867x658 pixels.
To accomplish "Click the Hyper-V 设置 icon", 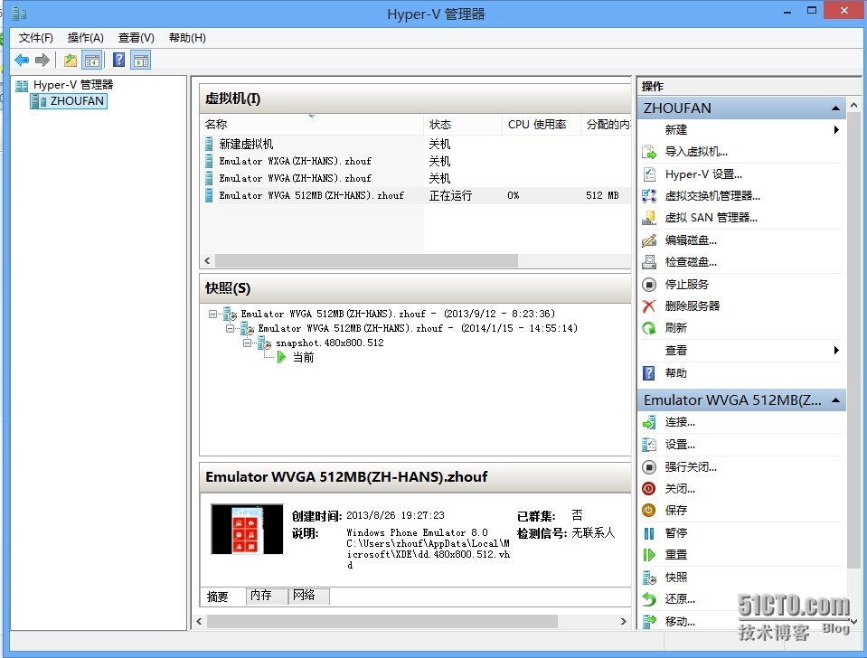I will pyautogui.click(x=648, y=174).
